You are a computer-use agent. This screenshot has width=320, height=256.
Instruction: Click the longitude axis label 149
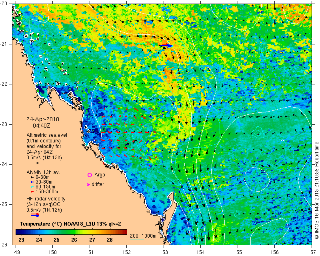[x=16, y=252]
